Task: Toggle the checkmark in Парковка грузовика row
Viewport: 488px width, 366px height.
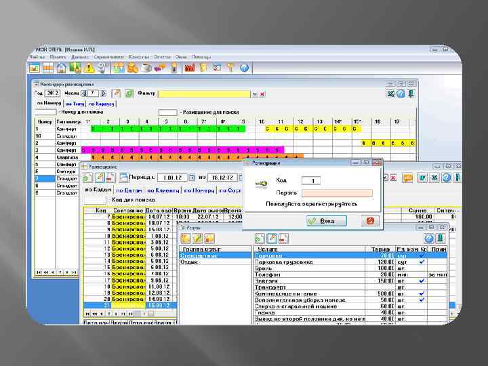Action: [x=422, y=262]
